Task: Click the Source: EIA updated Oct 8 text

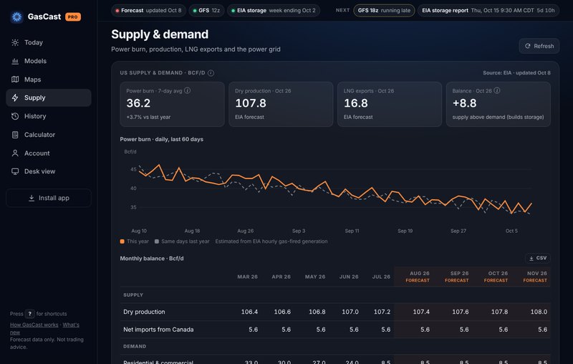Action: [516, 72]
